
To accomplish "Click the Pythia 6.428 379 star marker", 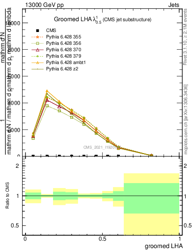I will [x=37, y=56].
